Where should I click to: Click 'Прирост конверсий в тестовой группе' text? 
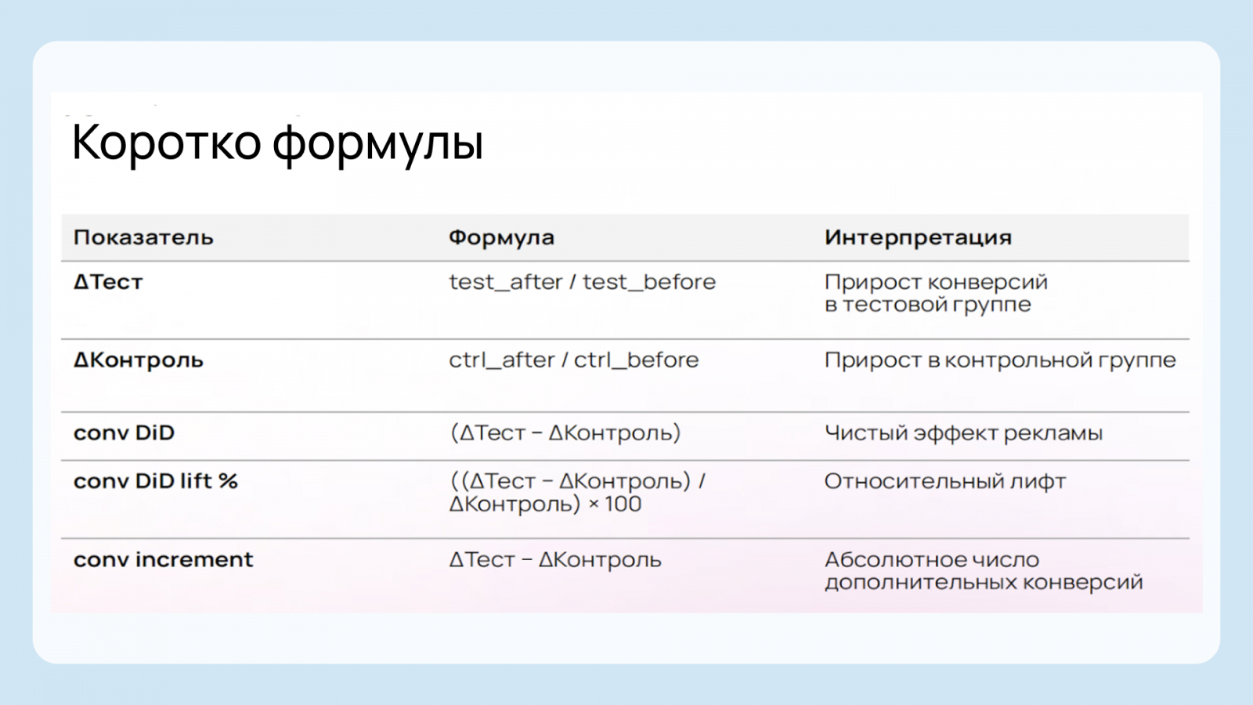click(935, 293)
